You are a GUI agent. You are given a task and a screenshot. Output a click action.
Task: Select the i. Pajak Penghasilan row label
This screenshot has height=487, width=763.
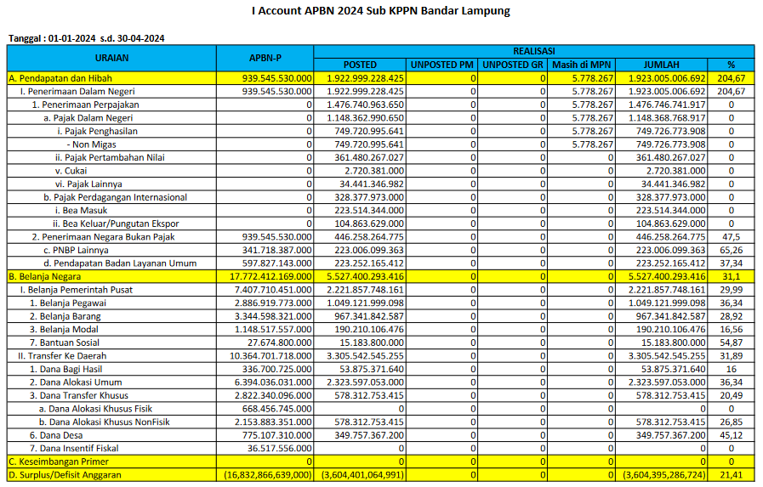tap(98, 131)
